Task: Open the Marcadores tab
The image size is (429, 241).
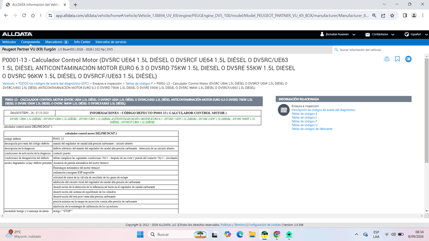Action: coord(57,42)
